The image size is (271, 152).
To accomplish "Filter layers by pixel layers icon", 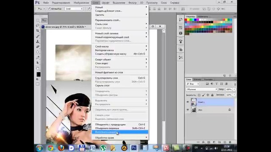I will [x=207, y=84].
